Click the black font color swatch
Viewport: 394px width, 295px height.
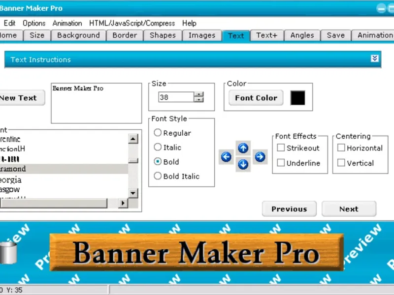298,97
